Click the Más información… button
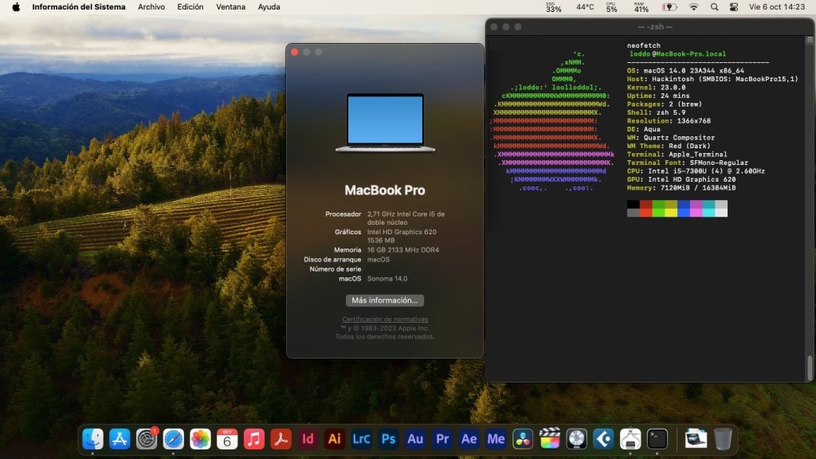Screen dimensions: 816x459 [x=385, y=300]
